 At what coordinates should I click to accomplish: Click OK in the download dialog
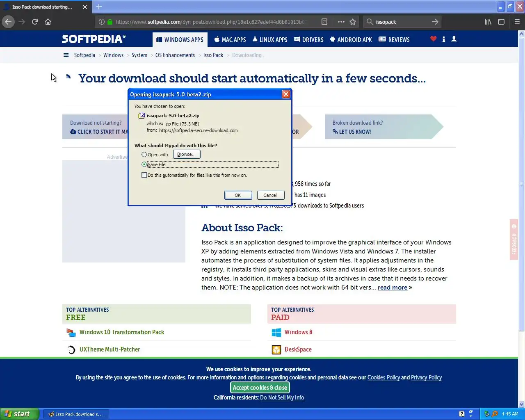(x=237, y=195)
